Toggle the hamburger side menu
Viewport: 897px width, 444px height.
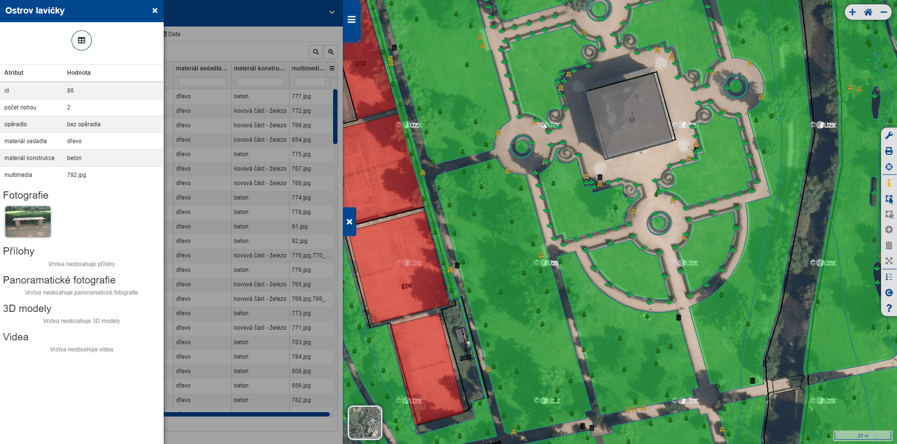351,20
